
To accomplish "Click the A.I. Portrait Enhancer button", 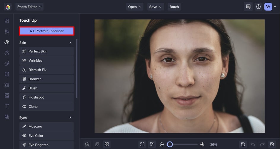I will pyautogui.click(x=47, y=31).
